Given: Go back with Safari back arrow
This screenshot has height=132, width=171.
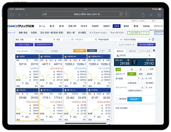Looking at the screenshot, I should pyautogui.click(x=19, y=15).
